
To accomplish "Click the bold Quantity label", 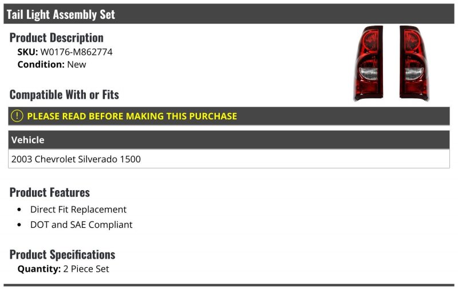I will click(39, 269).
